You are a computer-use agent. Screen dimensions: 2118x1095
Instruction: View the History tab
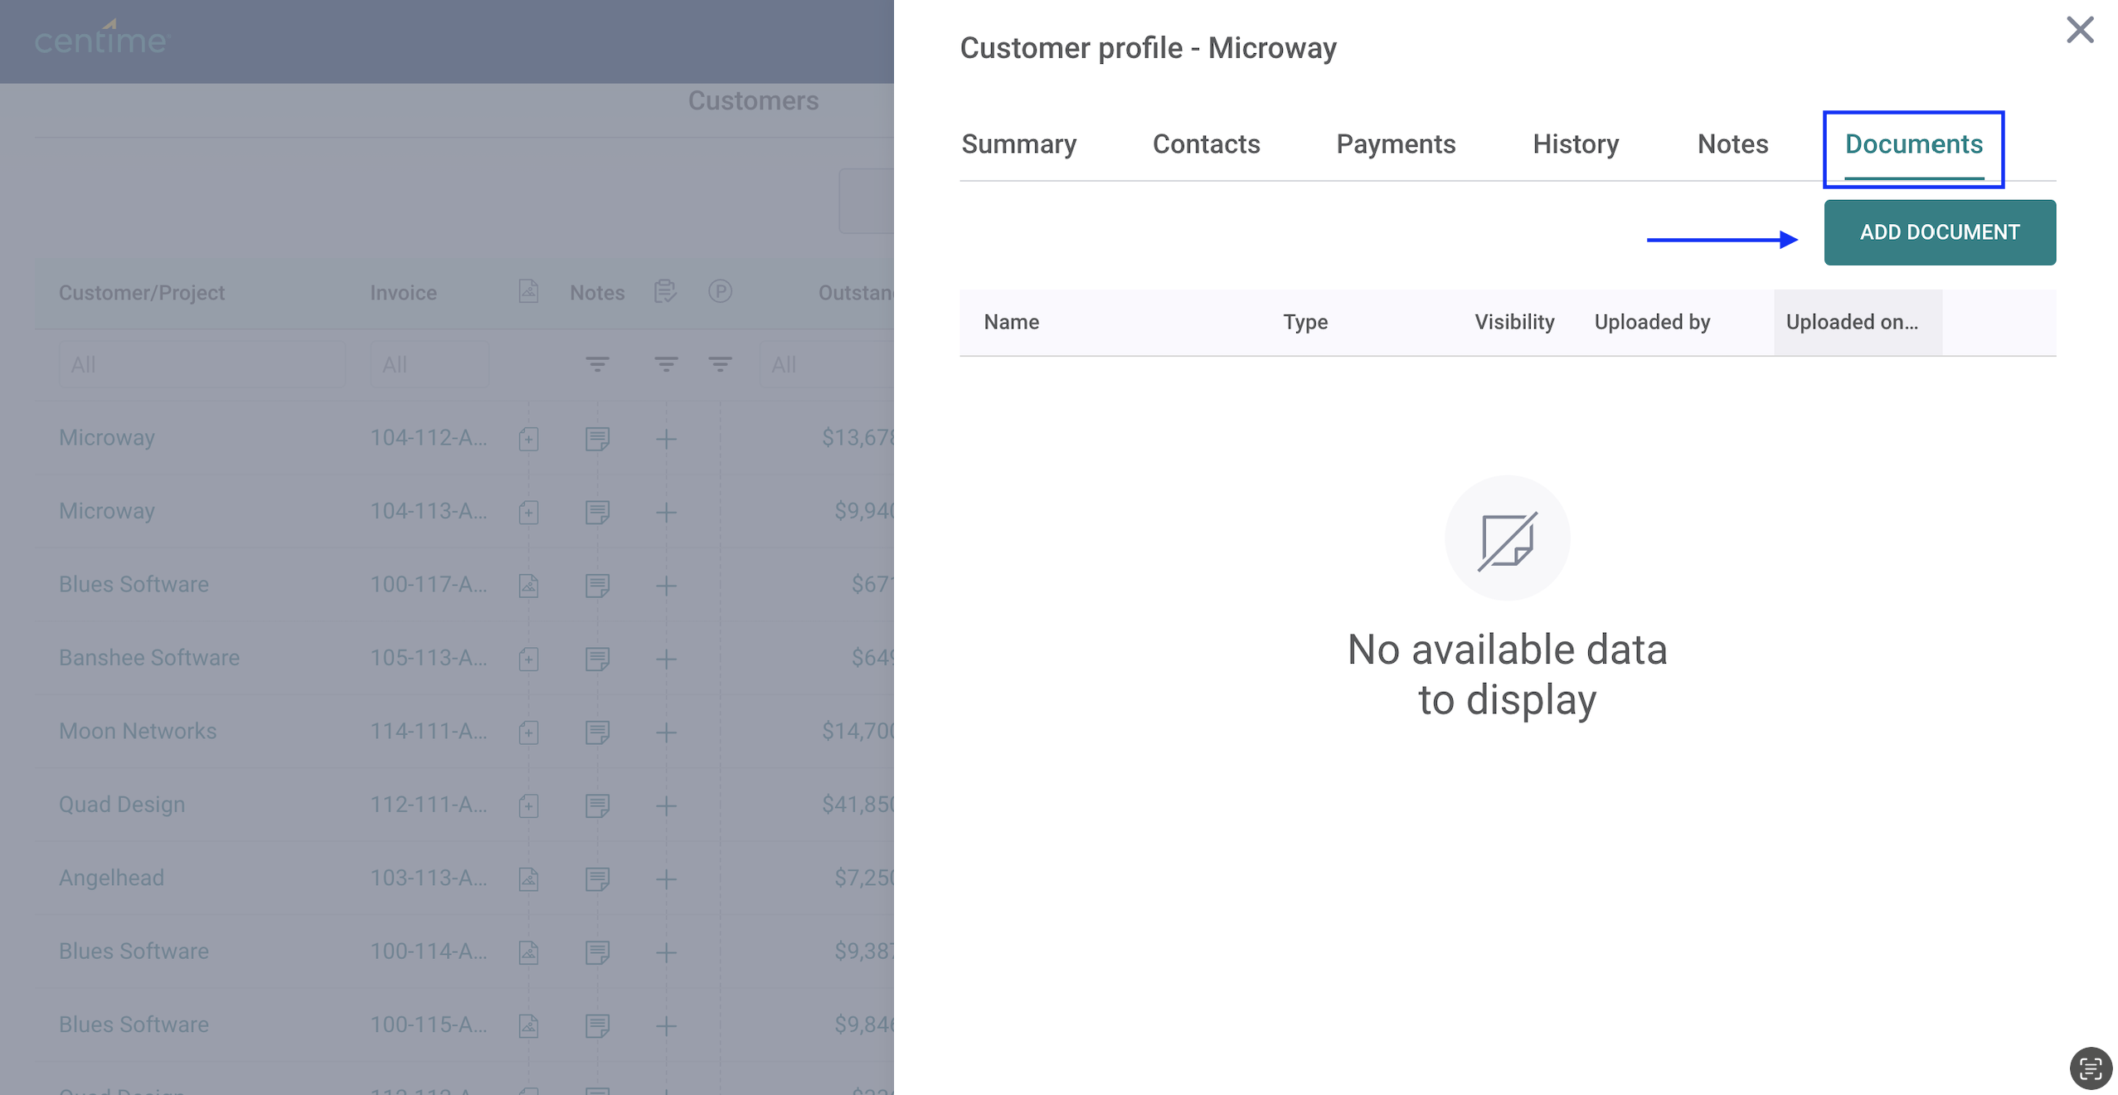pos(1575,144)
